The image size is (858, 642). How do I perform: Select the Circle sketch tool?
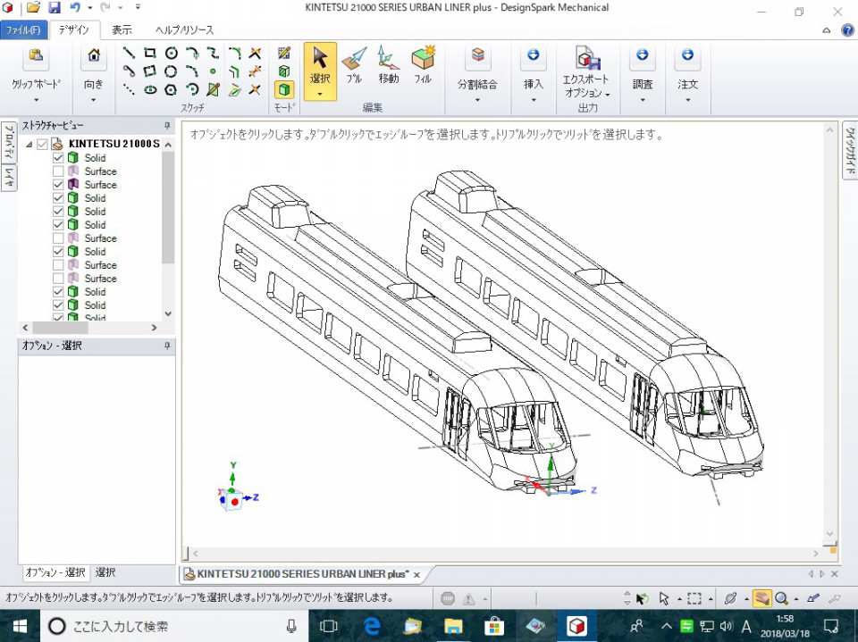(172, 53)
